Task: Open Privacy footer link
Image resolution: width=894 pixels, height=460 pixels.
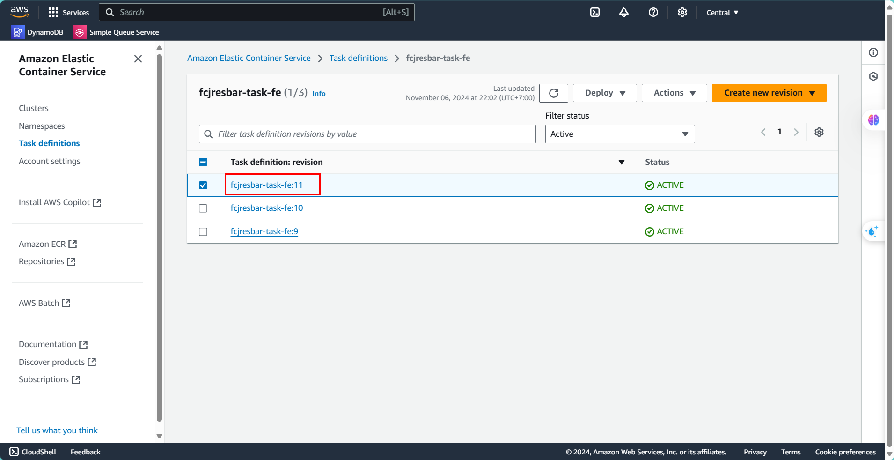Action: click(x=755, y=452)
